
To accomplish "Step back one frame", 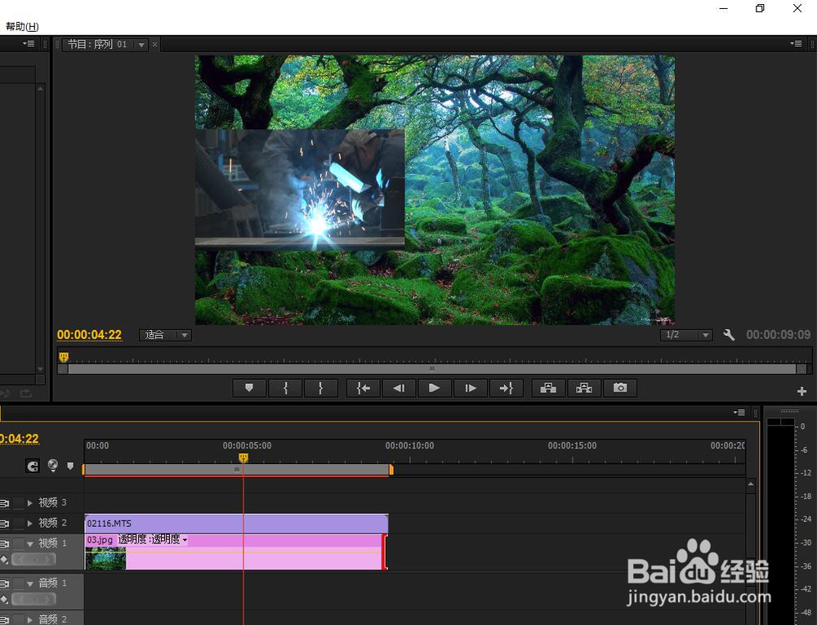I will click(x=399, y=388).
